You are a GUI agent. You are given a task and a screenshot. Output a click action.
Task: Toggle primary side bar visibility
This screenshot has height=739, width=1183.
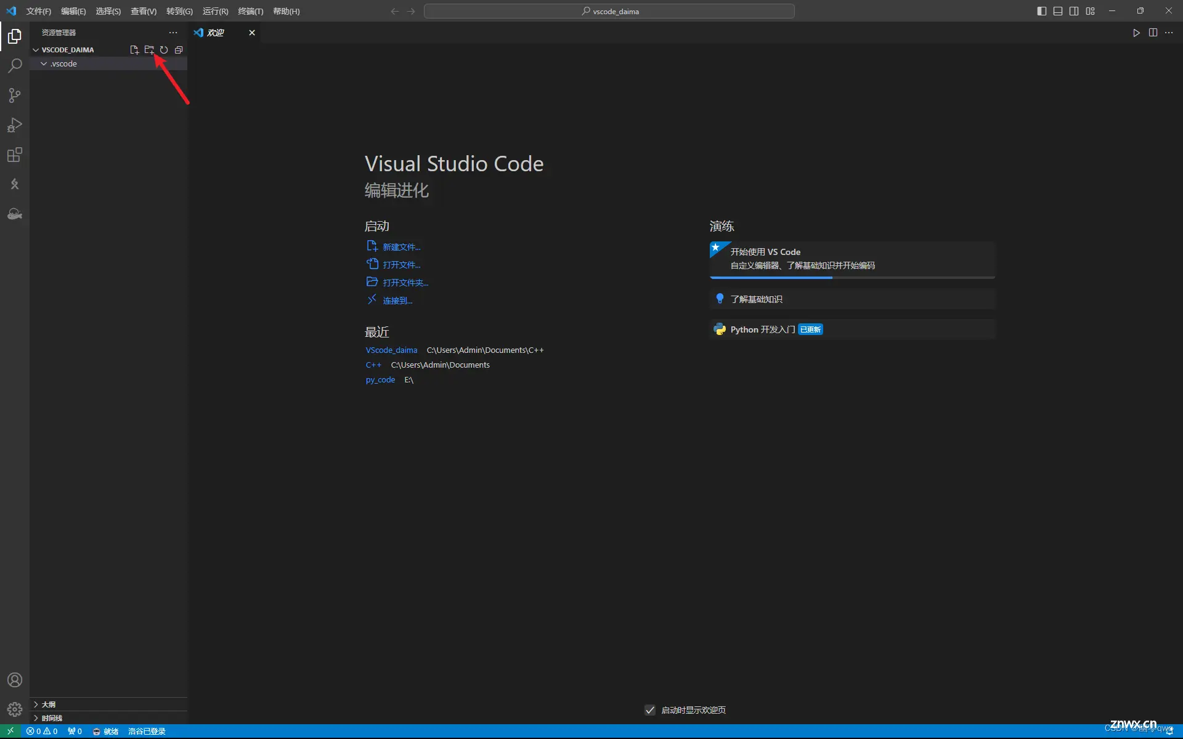(x=1042, y=11)
